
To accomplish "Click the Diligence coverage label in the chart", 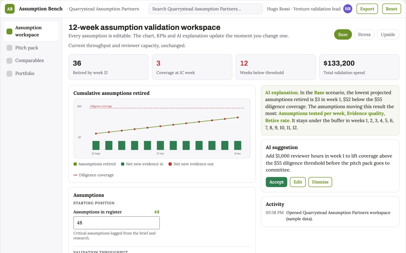I will click(x=101, y=106).
